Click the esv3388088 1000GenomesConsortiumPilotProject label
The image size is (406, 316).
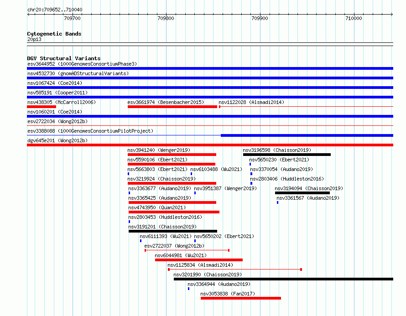pyautogui.click(x=90, y=131)
